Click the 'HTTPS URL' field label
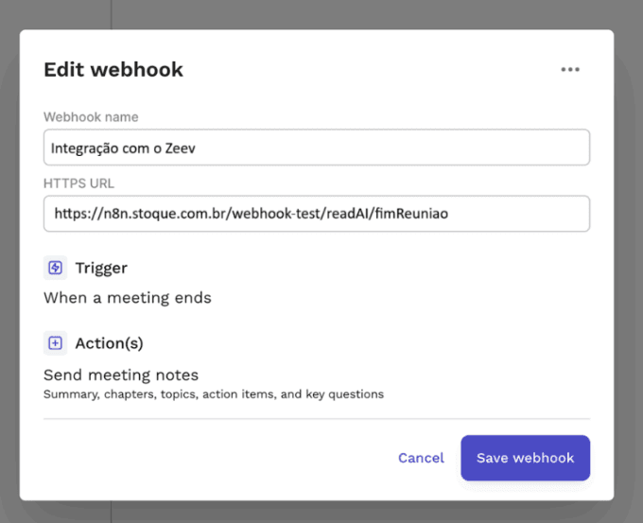Viewport: 643px width, 523px height. (78, 183)
